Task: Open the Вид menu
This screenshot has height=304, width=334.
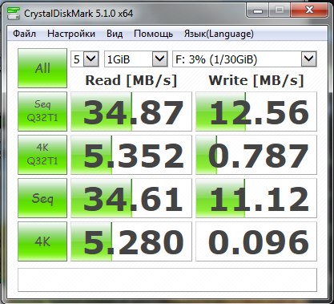Action: coord(115,34)
